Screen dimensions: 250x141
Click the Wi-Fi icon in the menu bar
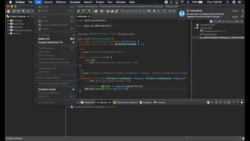[x=182, y=2]
